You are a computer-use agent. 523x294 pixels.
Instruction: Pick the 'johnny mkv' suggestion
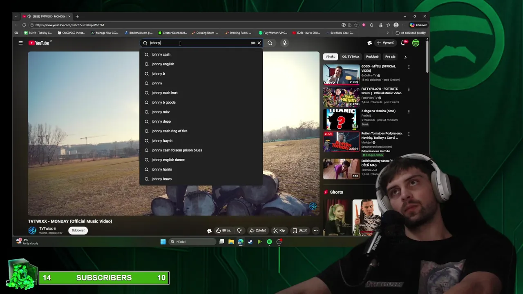tap(201, 112)
